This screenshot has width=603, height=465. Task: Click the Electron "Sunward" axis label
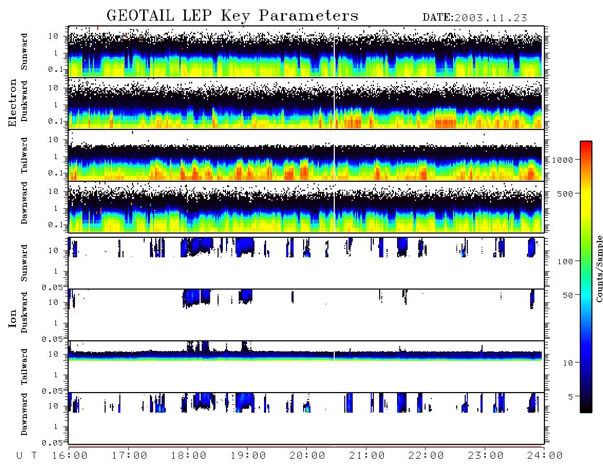coord(24,51)
